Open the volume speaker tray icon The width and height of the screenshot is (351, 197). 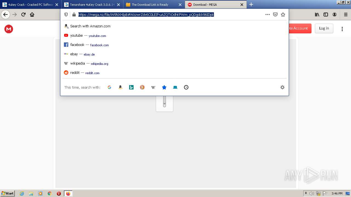[x=312, y=193]
